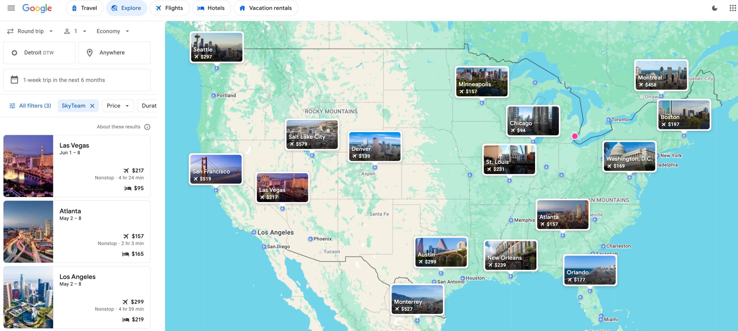This screenshot has height=331, width=738.
Task: Click the hotel bed icon on the Las Vegas card
Action: (x=126, y=188)
